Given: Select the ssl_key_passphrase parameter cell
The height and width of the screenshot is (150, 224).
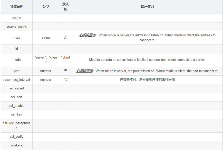Looking at the screenshot, I should [17, 126].
